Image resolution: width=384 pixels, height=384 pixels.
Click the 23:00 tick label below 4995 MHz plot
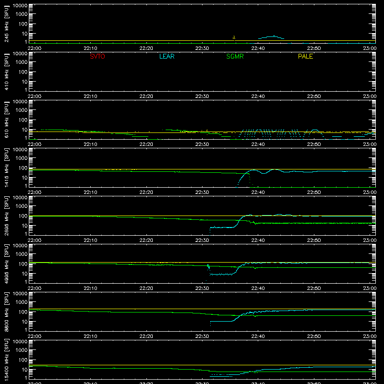370,288
